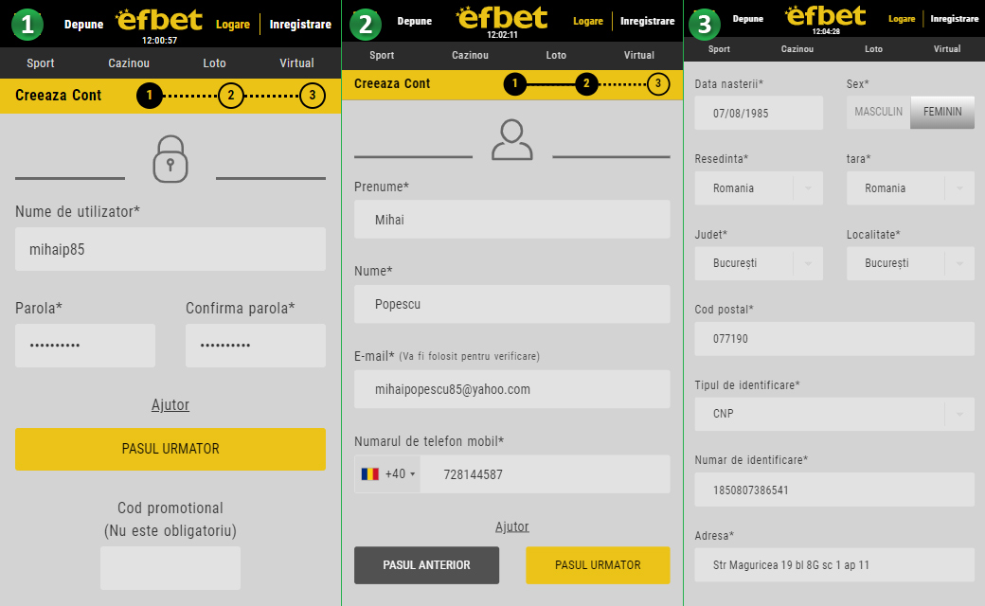The width and height of the screenshot is (985, 606).
Task: Open the Resedinta country dropdown
Action: coord(759,188)
